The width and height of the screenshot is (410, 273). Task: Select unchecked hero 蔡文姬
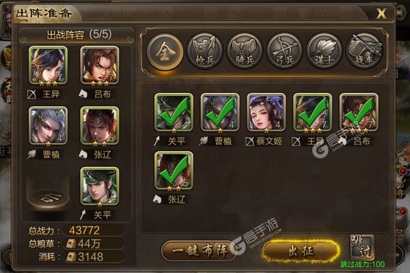[266, 113]
